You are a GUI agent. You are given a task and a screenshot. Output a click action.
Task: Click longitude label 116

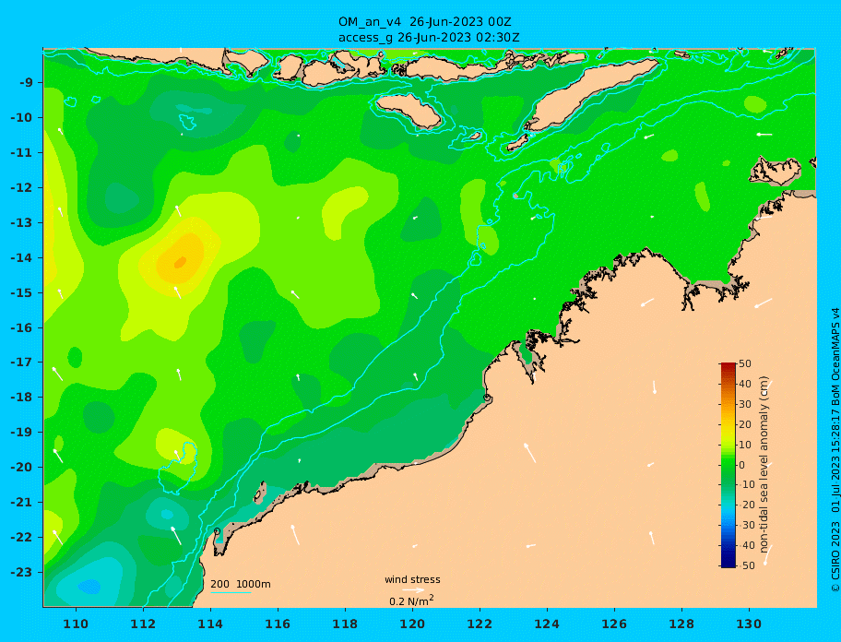pyautogui.click(x=278, y=624)
